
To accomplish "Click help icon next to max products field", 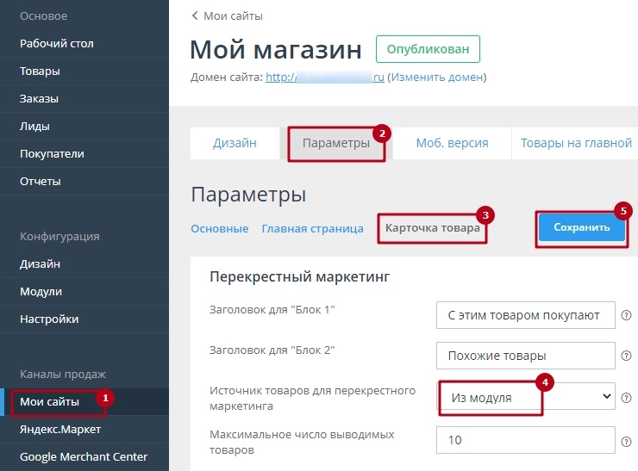I will point(627,439).
